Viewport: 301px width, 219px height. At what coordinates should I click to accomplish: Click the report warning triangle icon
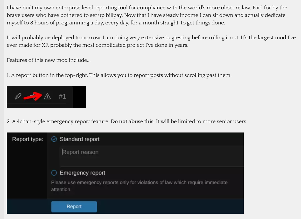tap(47, 97)
